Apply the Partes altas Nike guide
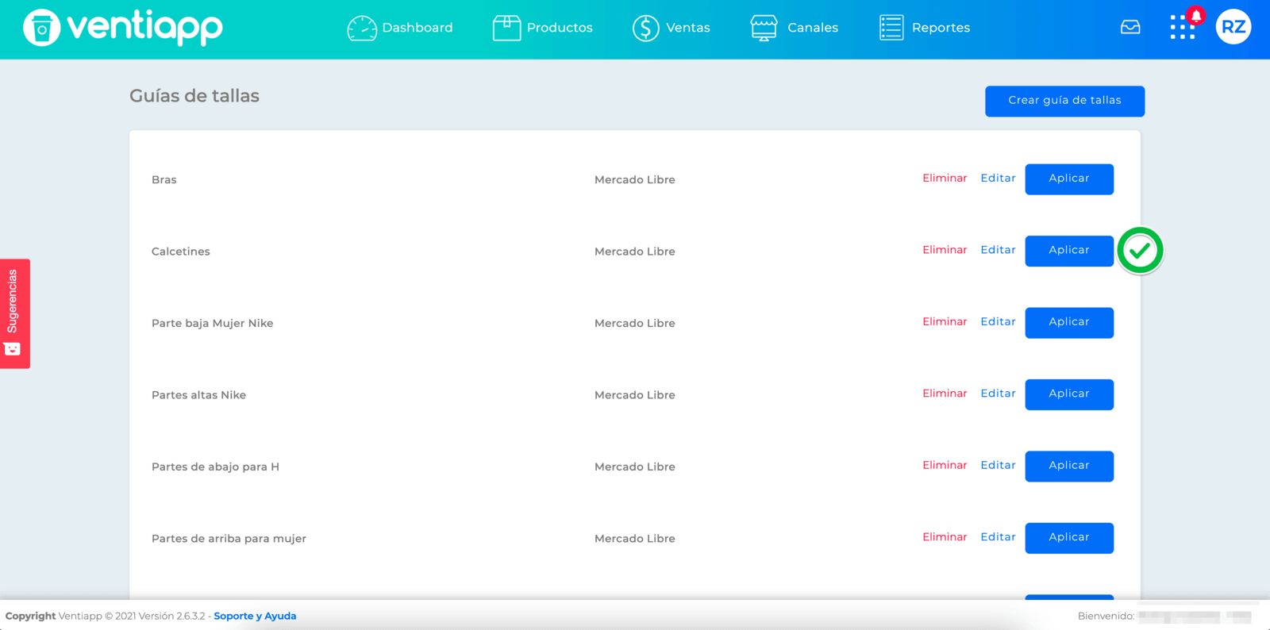 click(x=1069, y=394)
